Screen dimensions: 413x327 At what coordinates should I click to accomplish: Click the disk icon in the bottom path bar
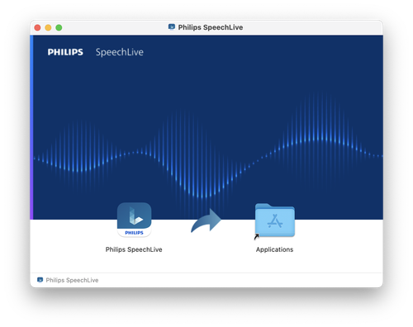pyautogui.click(x=40, y=280)
